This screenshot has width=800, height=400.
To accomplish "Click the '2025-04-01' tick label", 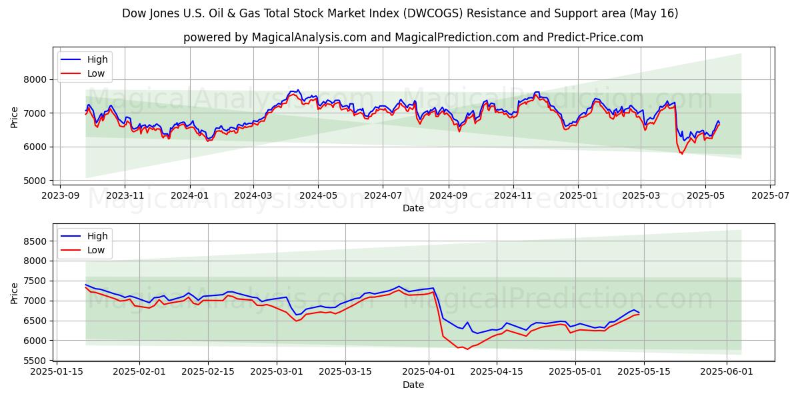I will [x=429, y=373].
